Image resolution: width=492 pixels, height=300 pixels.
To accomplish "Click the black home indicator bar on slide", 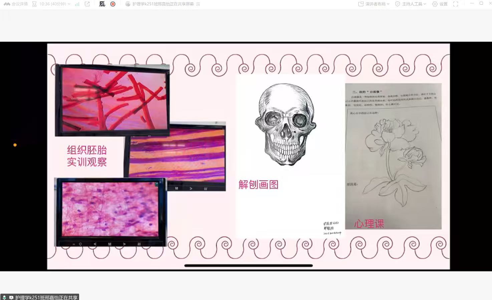I will coord(248,266).
